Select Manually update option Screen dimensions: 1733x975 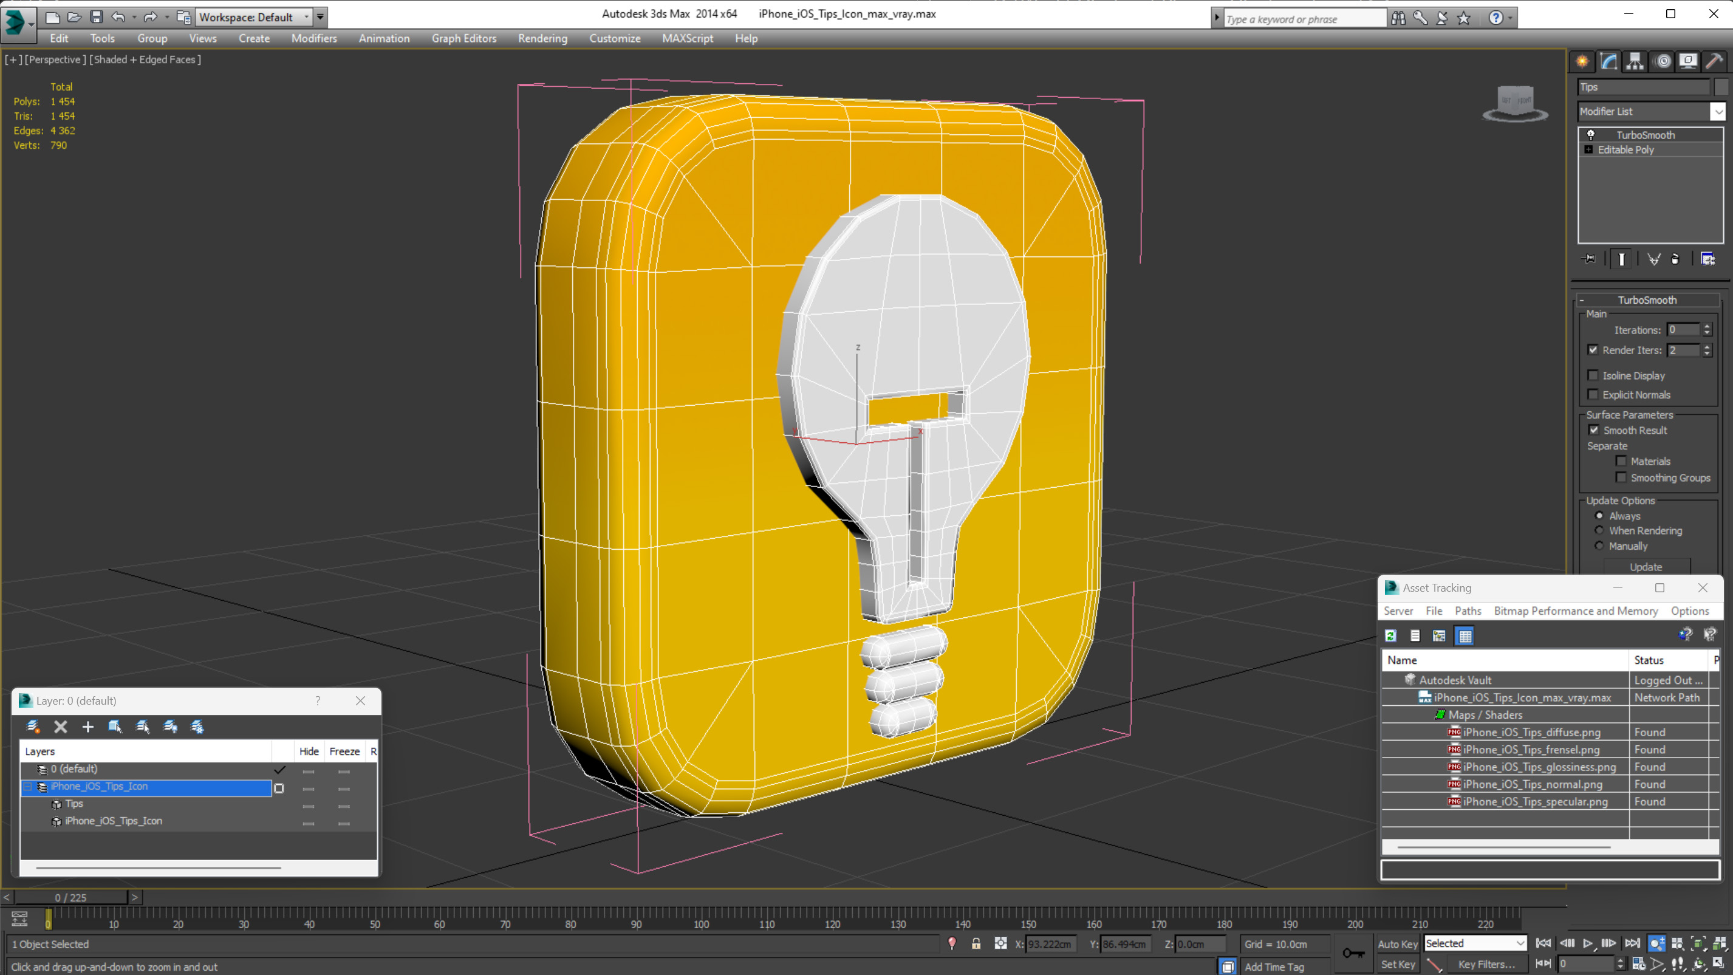tap(1600, 546)
